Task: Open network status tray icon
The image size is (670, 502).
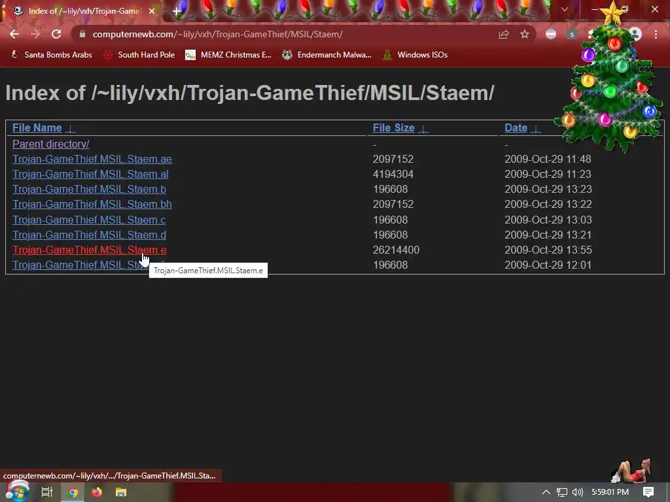Action: 562,492
